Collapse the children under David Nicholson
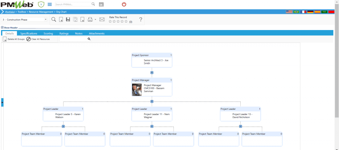This screenshot has height=150, width=339. 240,126
